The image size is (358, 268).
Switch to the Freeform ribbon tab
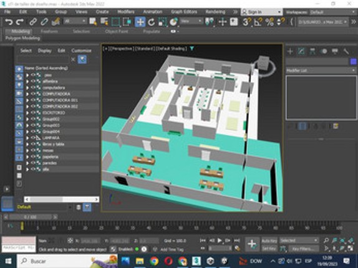(x=49, y=32)
